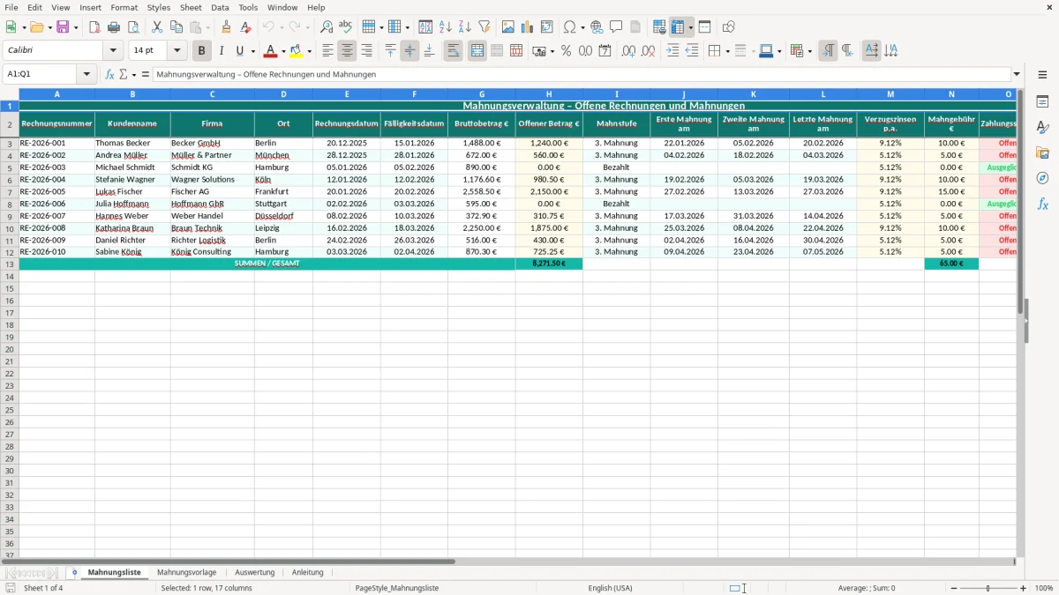This screenshot has width=1059, height=595.
Task: Click into the formula input line
Action: pos(581,74)
